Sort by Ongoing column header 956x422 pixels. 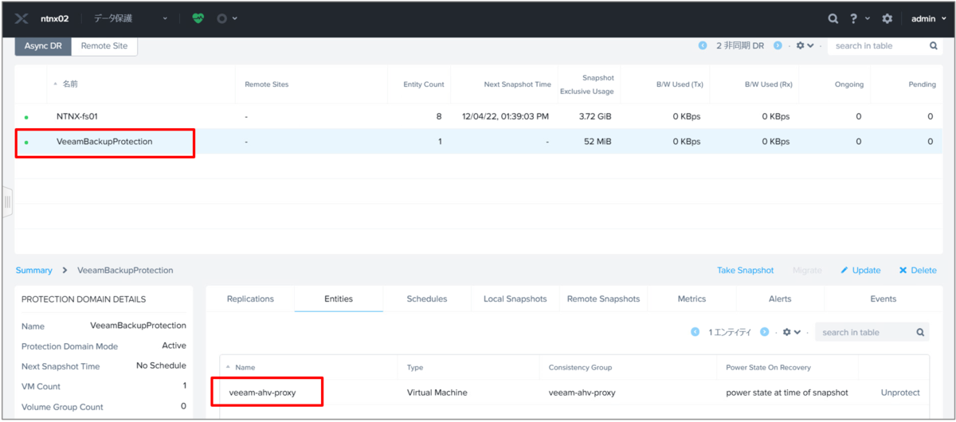pyautogui.click(x=848, y=84)
